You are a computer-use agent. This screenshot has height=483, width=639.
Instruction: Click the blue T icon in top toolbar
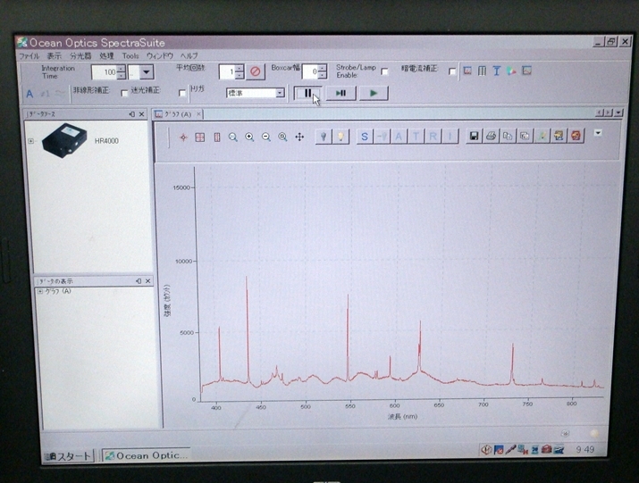[496, 71]
